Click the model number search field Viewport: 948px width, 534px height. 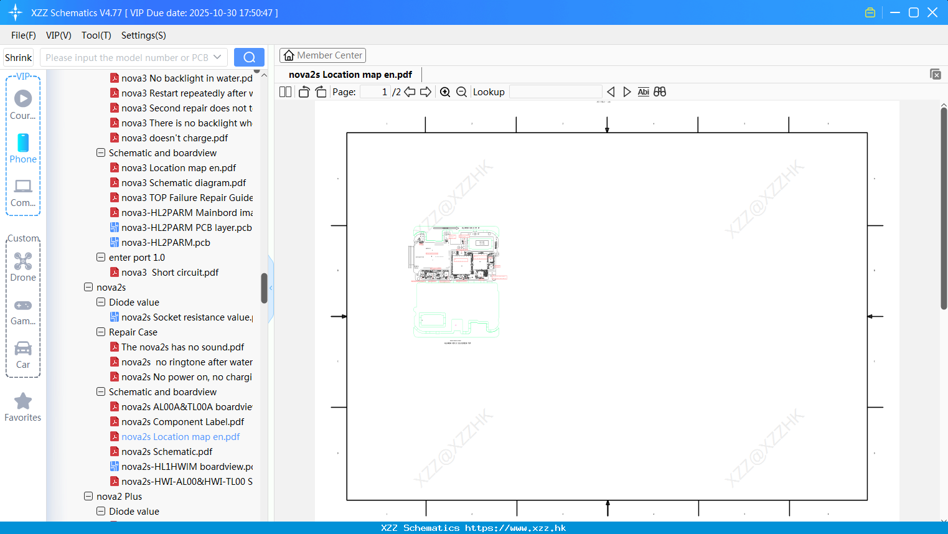point(126,57)
